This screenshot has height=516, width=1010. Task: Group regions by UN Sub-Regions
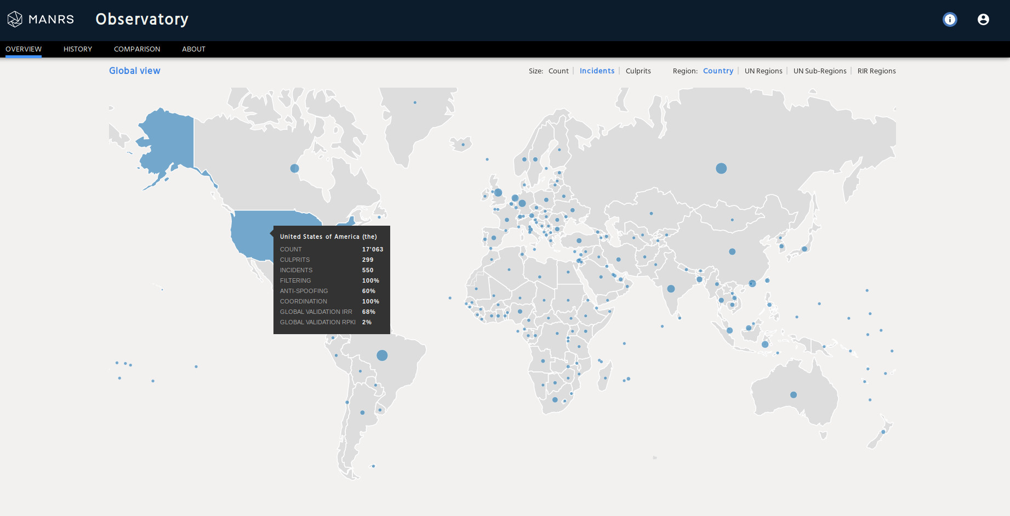coord(819,71)
